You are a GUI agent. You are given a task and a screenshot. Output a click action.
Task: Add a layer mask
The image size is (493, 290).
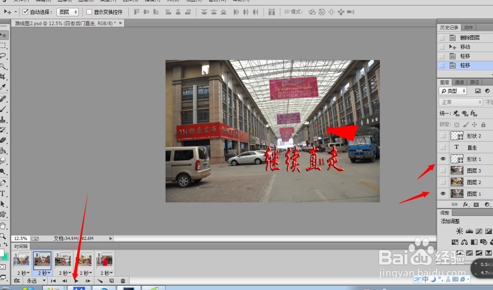point(476,205)
